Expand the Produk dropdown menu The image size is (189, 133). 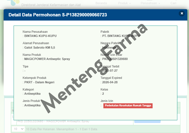click(125, 3)
